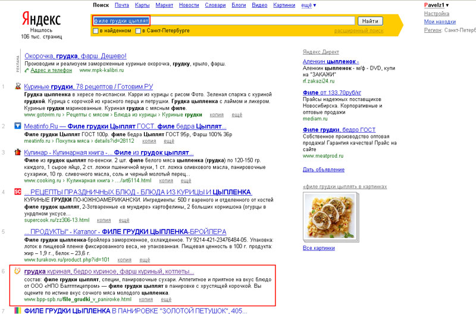Viewport: 476px width, 314px height.
Task: Open the Карты service tab
Action: (142, 5)
